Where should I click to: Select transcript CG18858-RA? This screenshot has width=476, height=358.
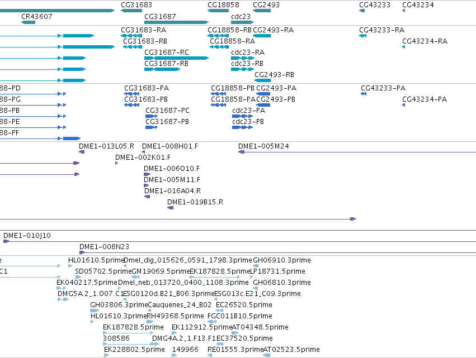tap(233, 41)
